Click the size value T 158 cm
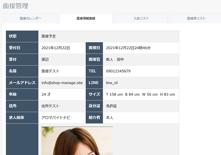The image size is (221, 155). (x=114, y=94)
